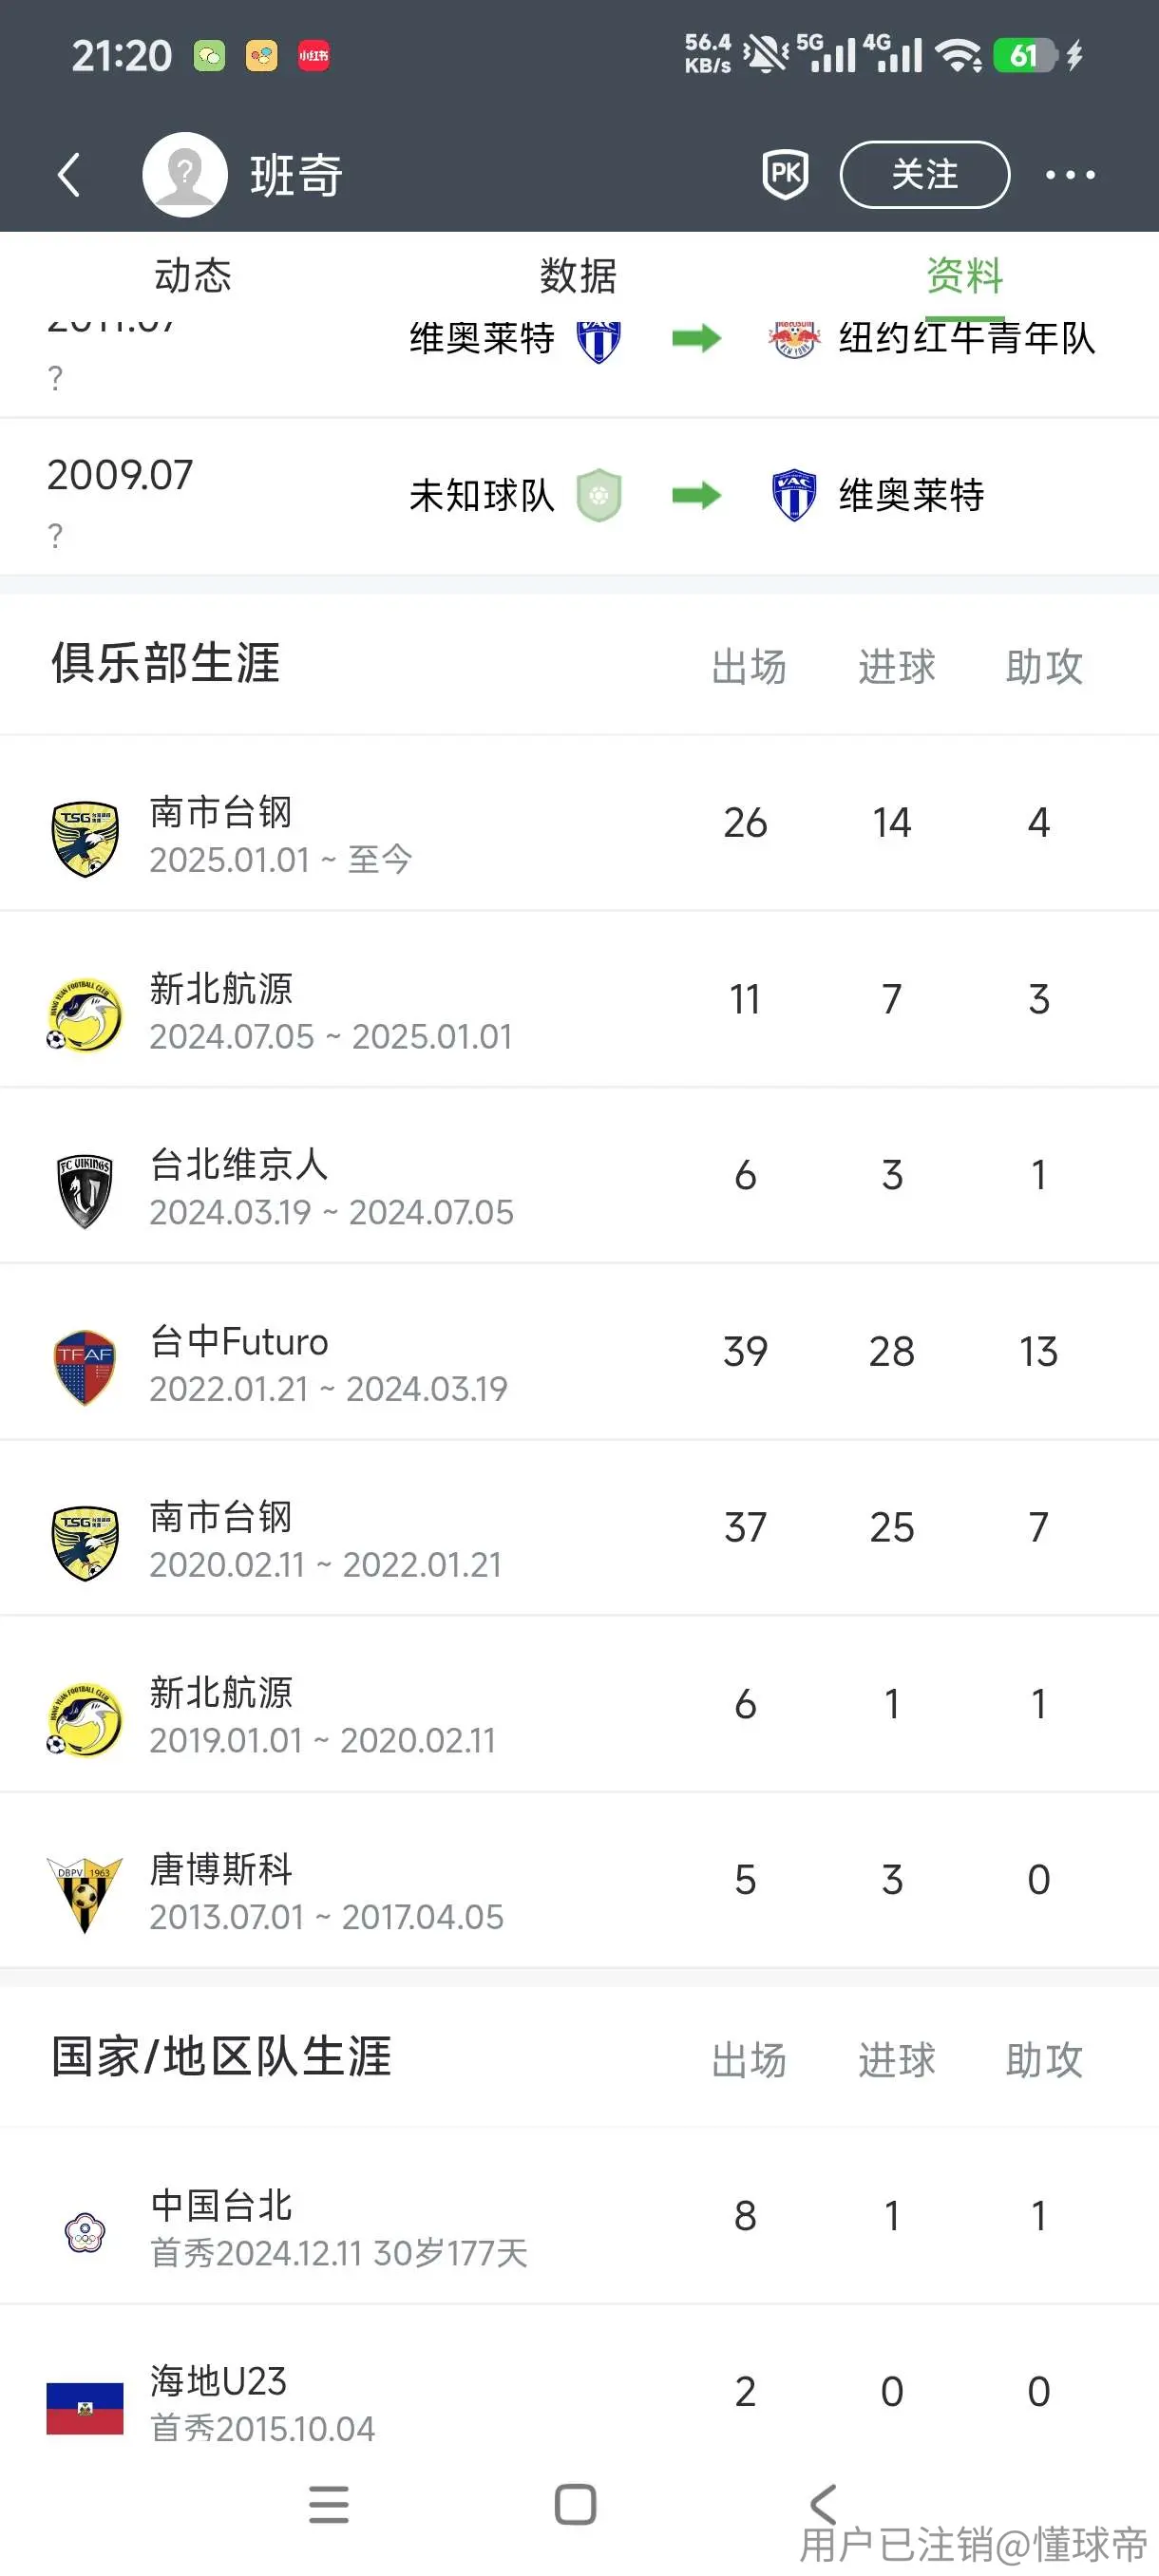Viewport: 1159px width, 2576px height.
Task: Tap the 唐博斯科 club crest
Action: click(x=85, y=1894)
